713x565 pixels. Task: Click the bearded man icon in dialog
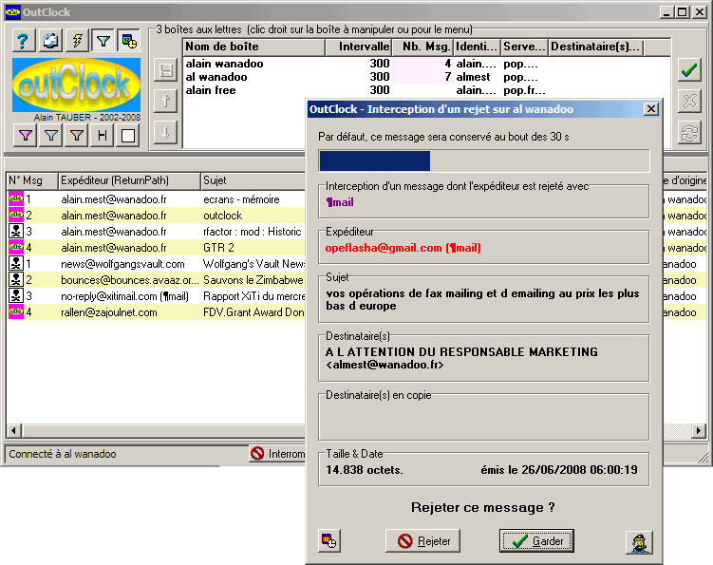click(639, 542)
